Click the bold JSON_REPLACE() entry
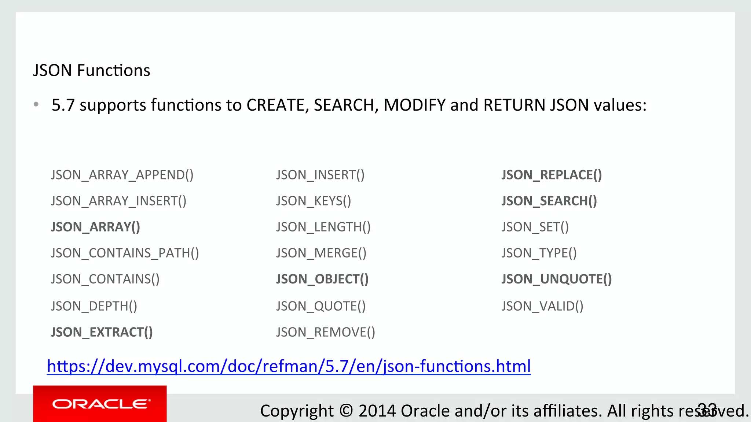This screenshot has height=422, width=751. (552, 175)
